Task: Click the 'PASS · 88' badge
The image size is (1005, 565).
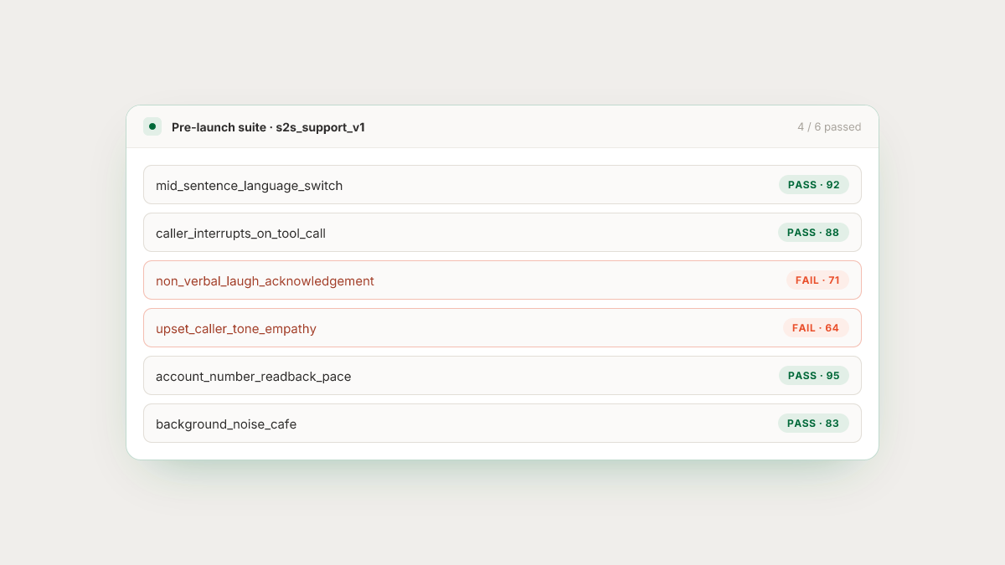Action: [813, 233]
